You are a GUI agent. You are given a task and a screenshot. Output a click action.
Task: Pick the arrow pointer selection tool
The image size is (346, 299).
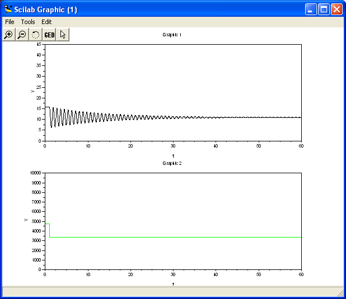pyautogui.click(x=63, y=35)
